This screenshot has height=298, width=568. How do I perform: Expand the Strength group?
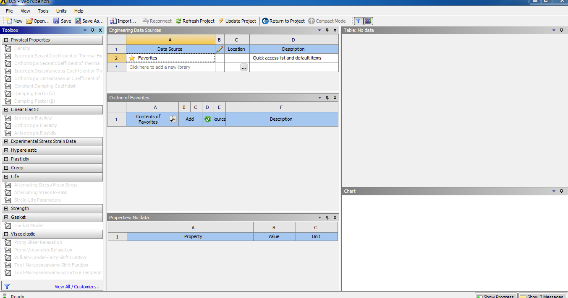6,208
